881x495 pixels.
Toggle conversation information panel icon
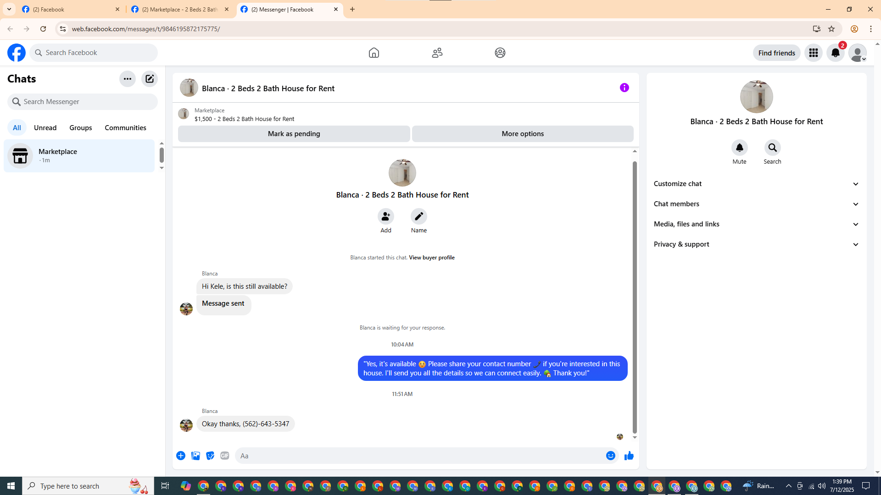(x=624, y=88)
